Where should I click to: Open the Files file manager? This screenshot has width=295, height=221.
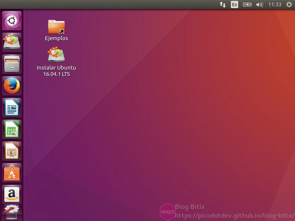12,64
